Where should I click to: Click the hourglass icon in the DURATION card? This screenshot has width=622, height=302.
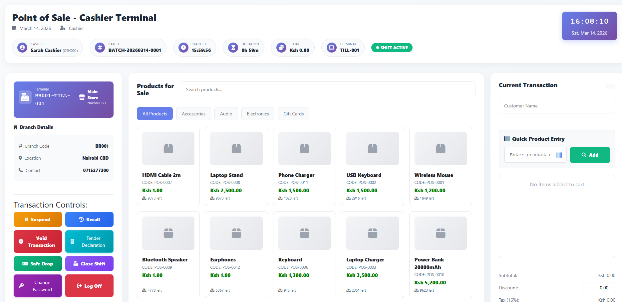click(232, 47)
